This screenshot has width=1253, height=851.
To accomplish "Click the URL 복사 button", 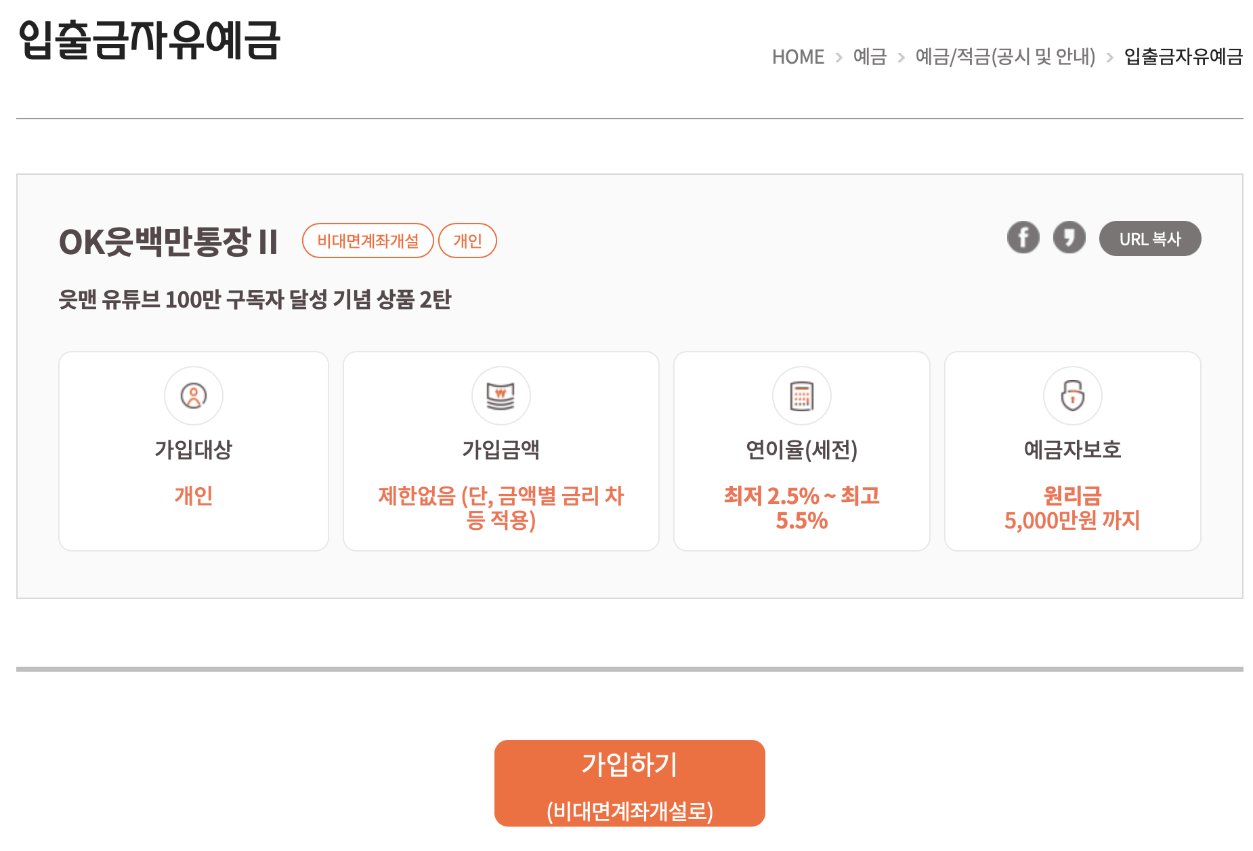I will click(1150, 238).
